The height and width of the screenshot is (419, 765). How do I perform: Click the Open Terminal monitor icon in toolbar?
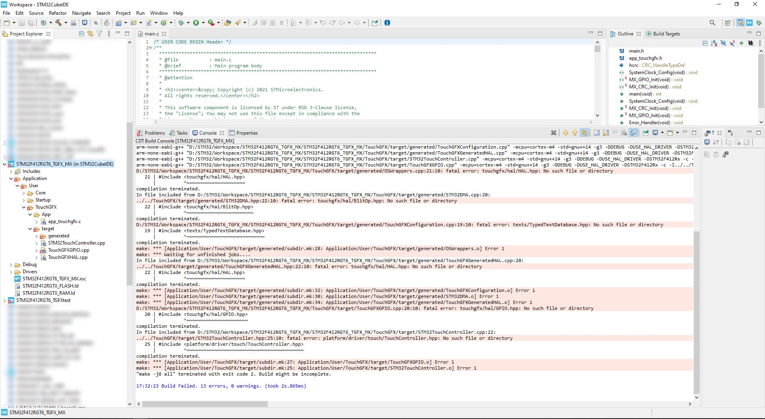84,23
